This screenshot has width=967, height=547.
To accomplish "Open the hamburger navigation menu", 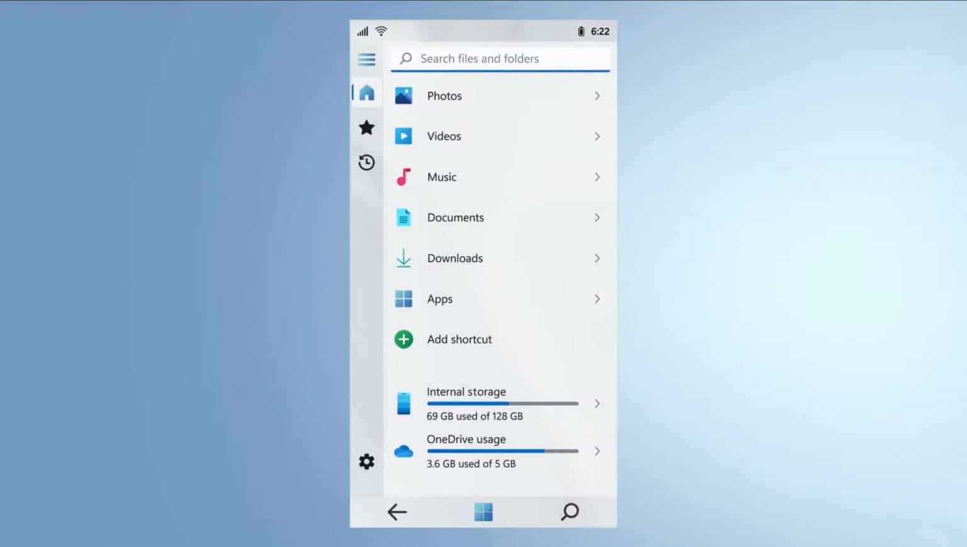I will (x=366, y=59).
